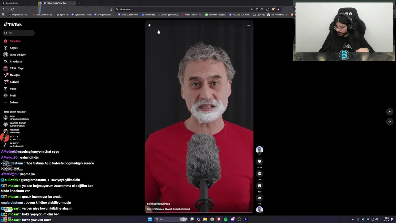Open a new browser tab
Viewport: 396px width, 223px height.
pos(79,3)
